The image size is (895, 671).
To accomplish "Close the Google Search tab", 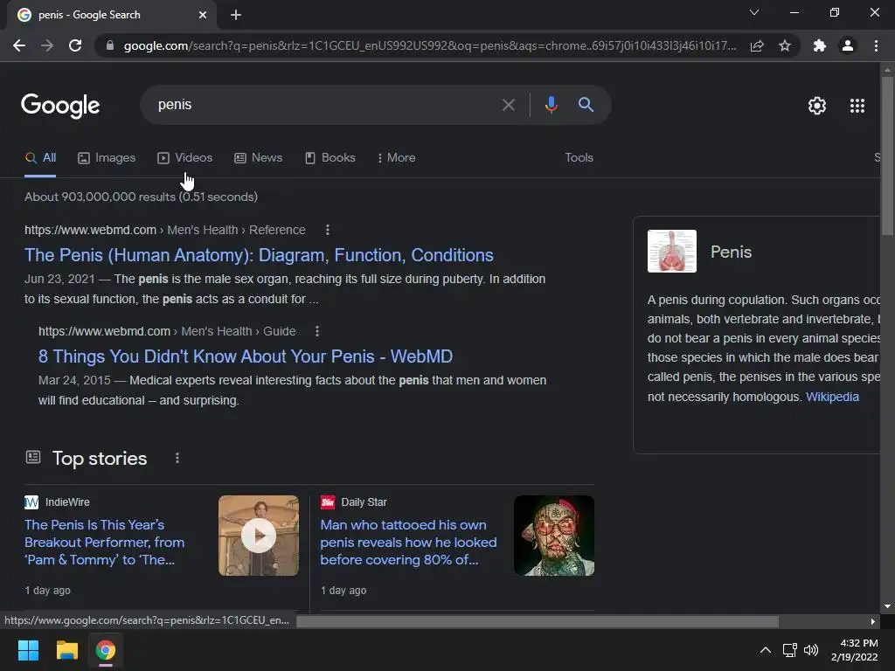I will pos(203,15).
